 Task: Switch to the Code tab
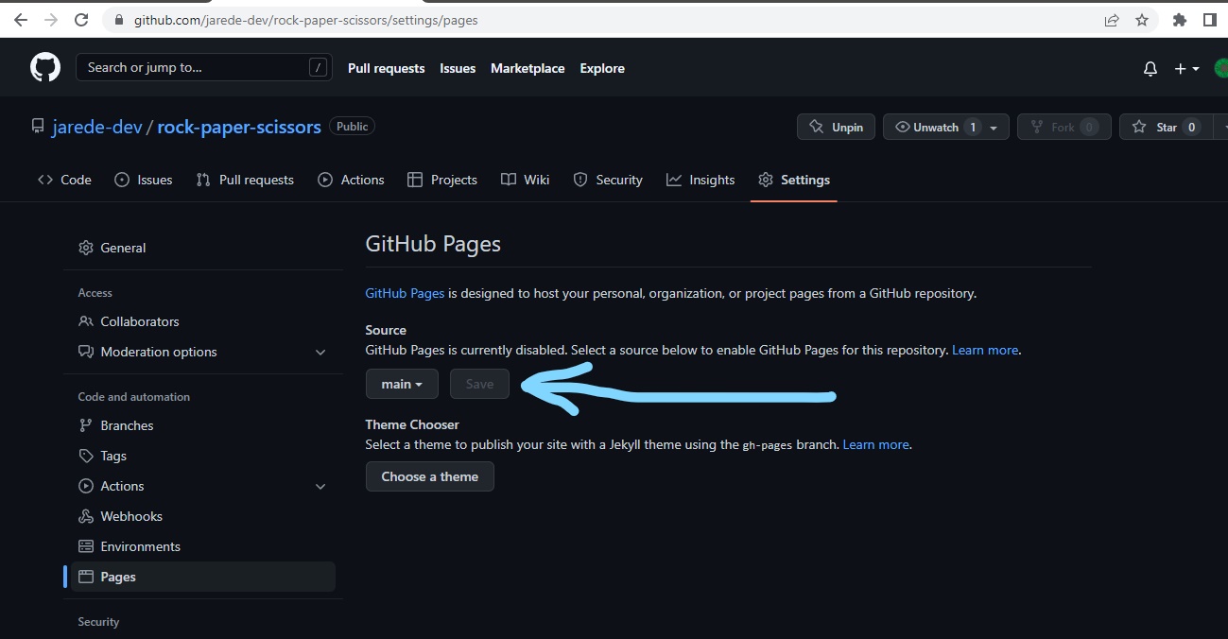click(64, 180)
